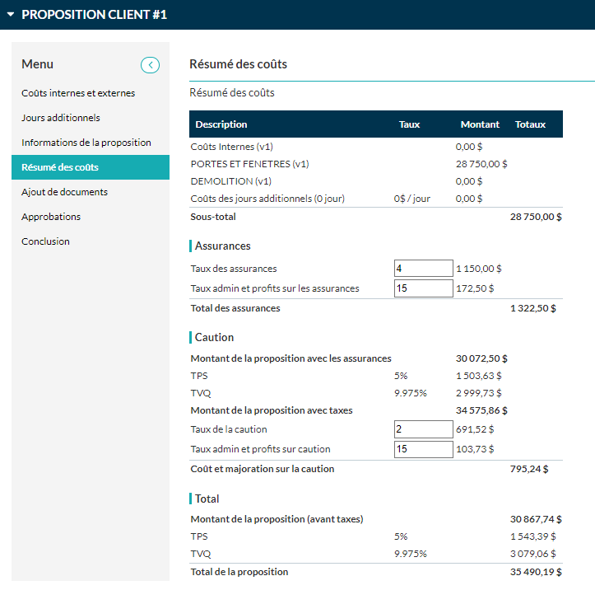Open Informations de la proposition

point(86,143)
